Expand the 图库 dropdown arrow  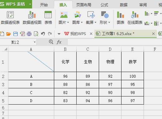[82, 22]
